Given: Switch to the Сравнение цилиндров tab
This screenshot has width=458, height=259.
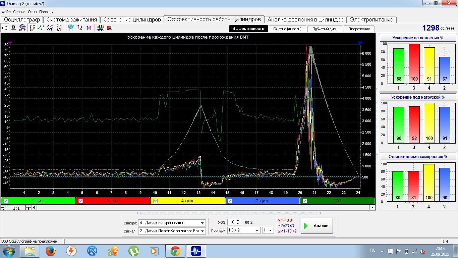Looking at the screenshot, I should 132,20.
